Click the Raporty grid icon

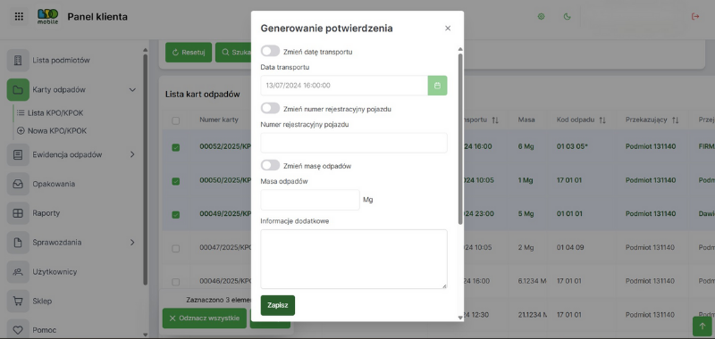click(x=18, y=213)
